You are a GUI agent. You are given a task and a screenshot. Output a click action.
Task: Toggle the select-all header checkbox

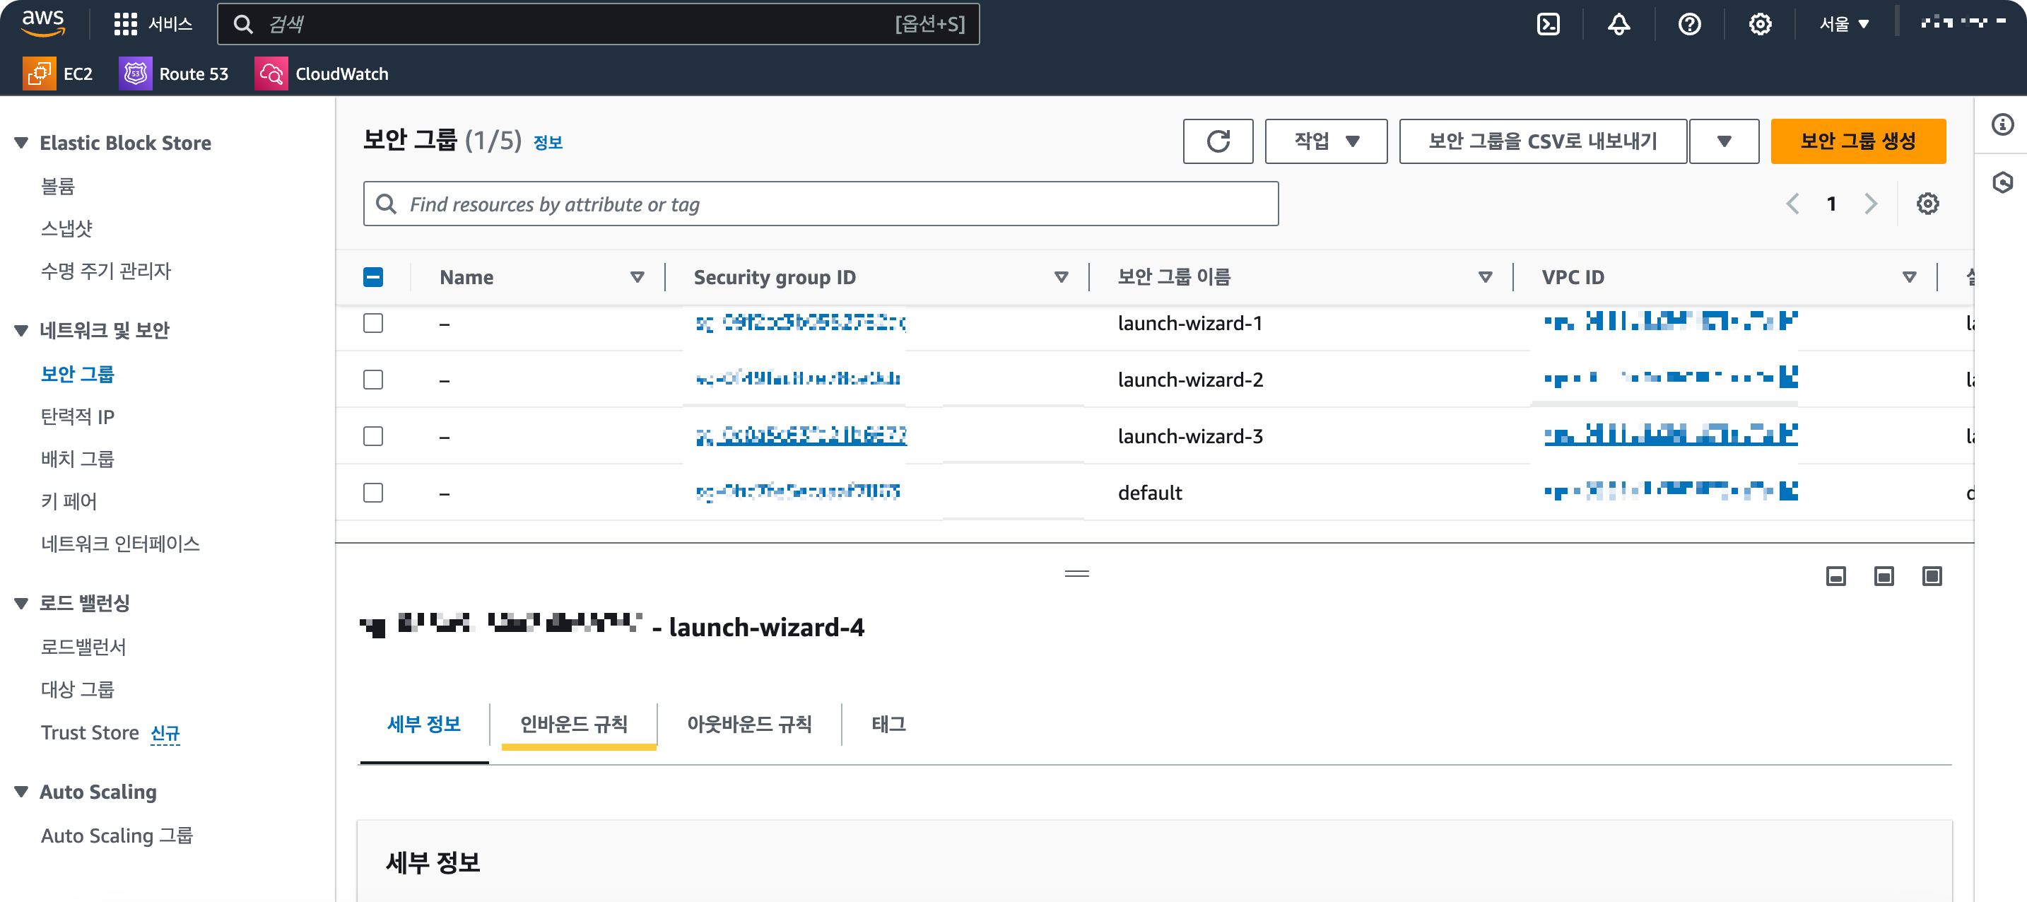click(x=373, y=277)
